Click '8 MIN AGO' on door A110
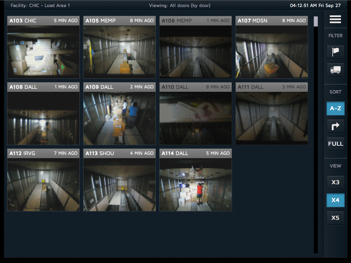Screen dimensions: 351x263 coord(218,87)
